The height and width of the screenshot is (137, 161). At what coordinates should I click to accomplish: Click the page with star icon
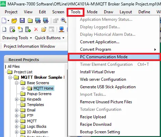click(20, 29)
